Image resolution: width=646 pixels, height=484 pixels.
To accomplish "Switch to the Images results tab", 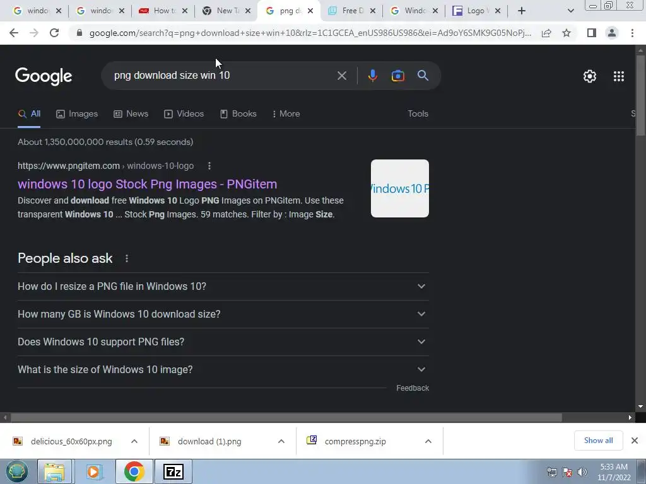I will [77, 113].
